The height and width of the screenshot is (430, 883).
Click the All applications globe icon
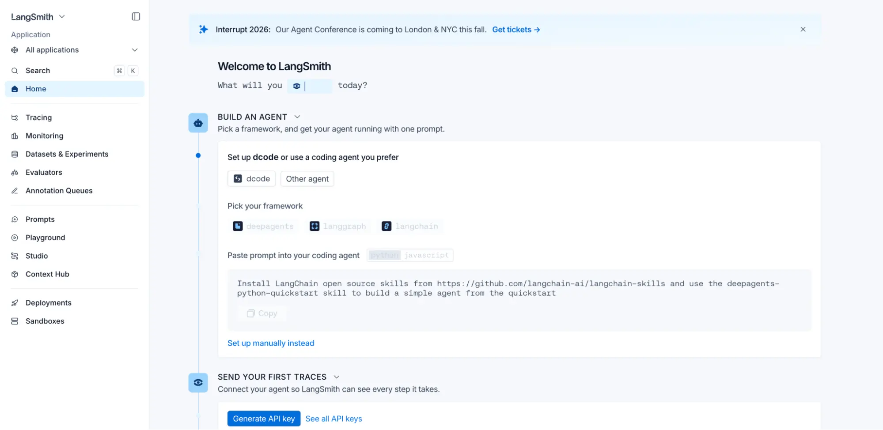tap(15, 50)
